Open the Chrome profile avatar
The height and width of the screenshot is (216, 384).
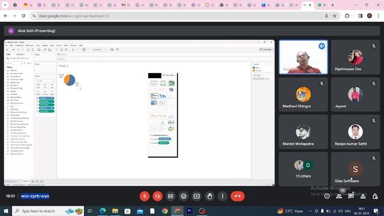(370, 16)
